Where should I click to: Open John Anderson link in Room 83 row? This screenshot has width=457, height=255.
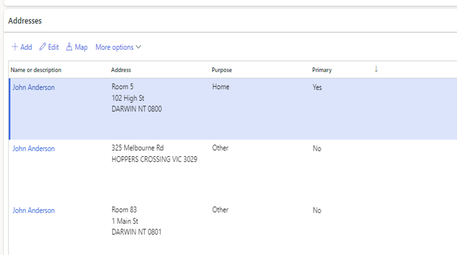click(x=34, y=210)
